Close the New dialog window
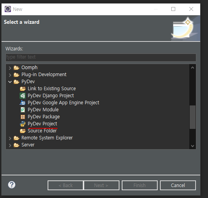Screen dimensions: 208x198 pos(191,9)
